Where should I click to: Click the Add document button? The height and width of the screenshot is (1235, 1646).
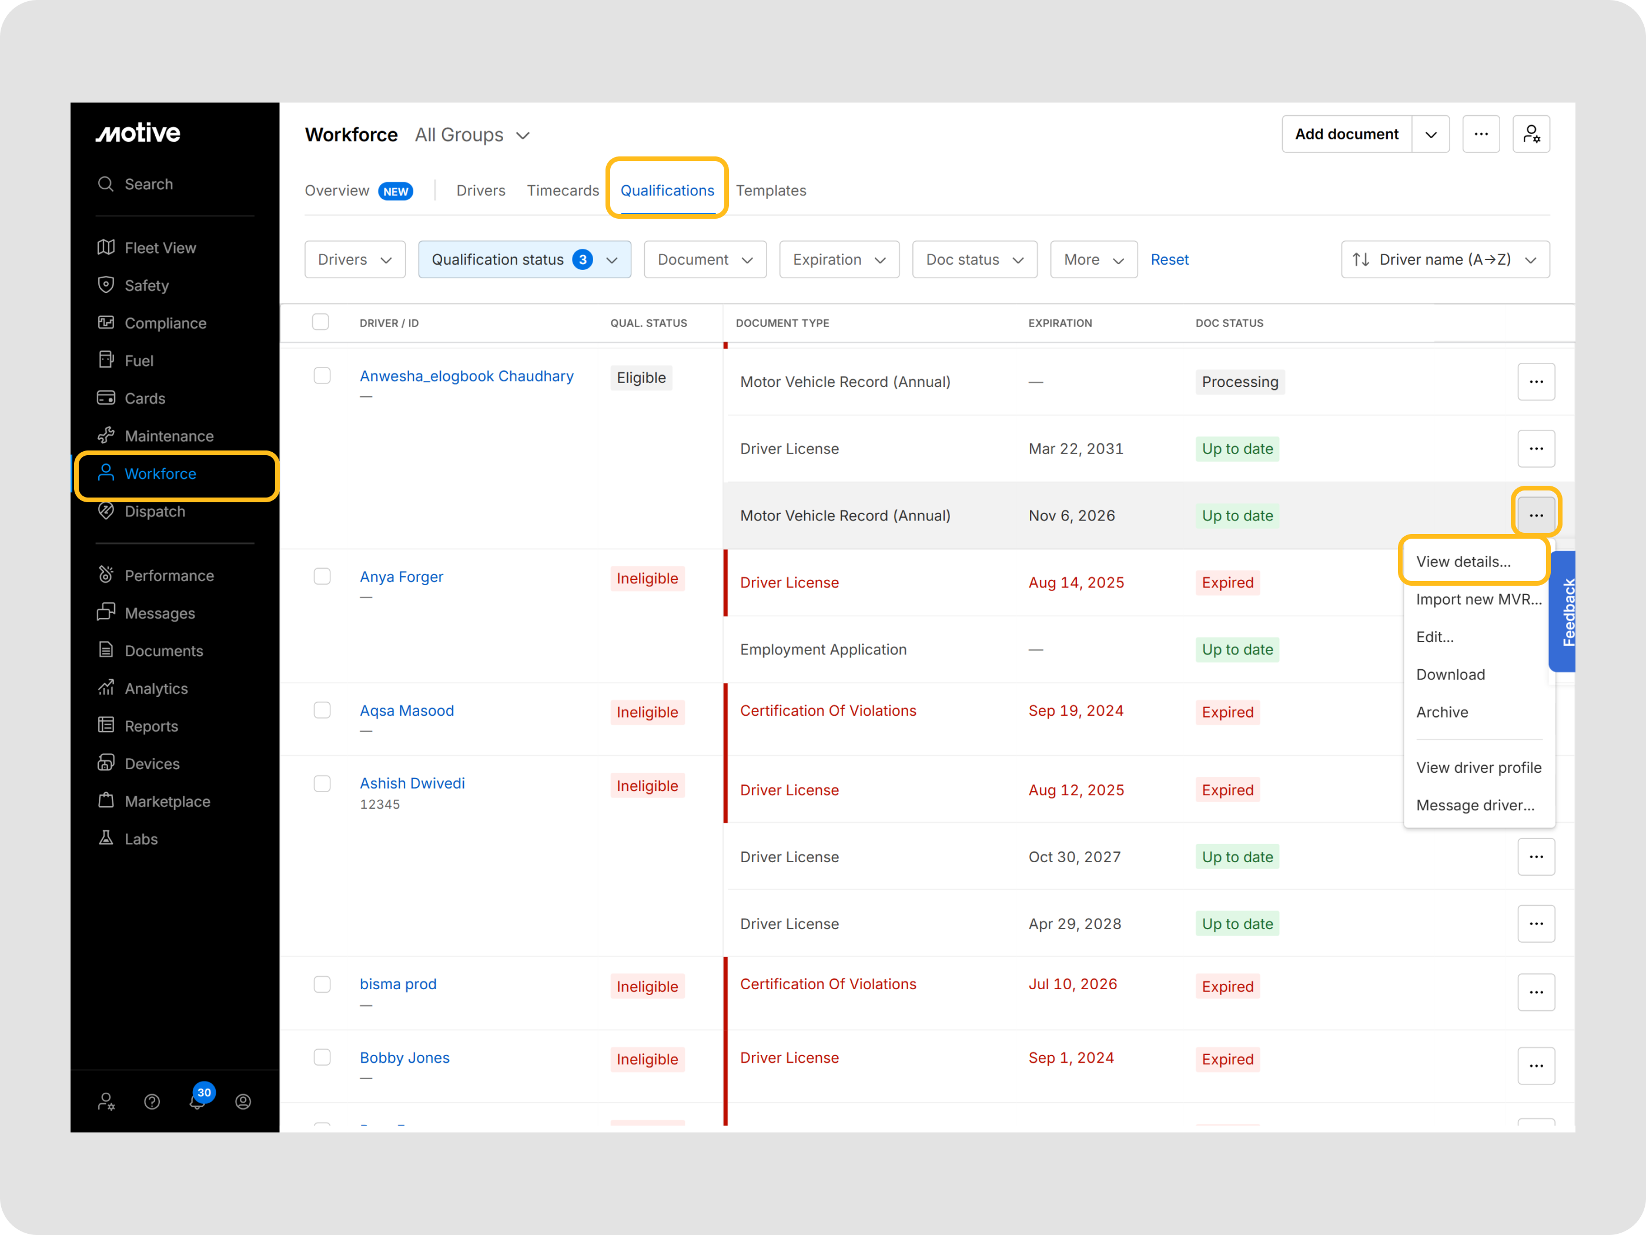[x=1347, y=134]
